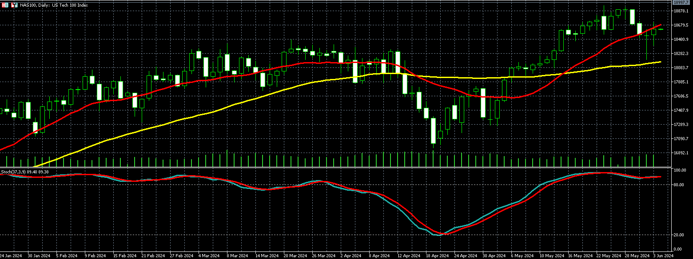Click the 20.00 stochastic level label
The height and width of the screenshot is (259, 693).
point(680,235)
